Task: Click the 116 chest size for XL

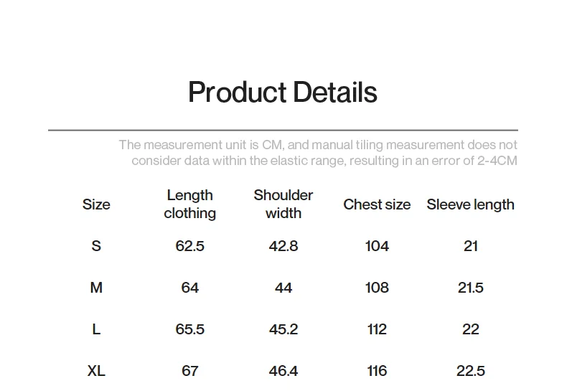Action: tap(377, 371)
